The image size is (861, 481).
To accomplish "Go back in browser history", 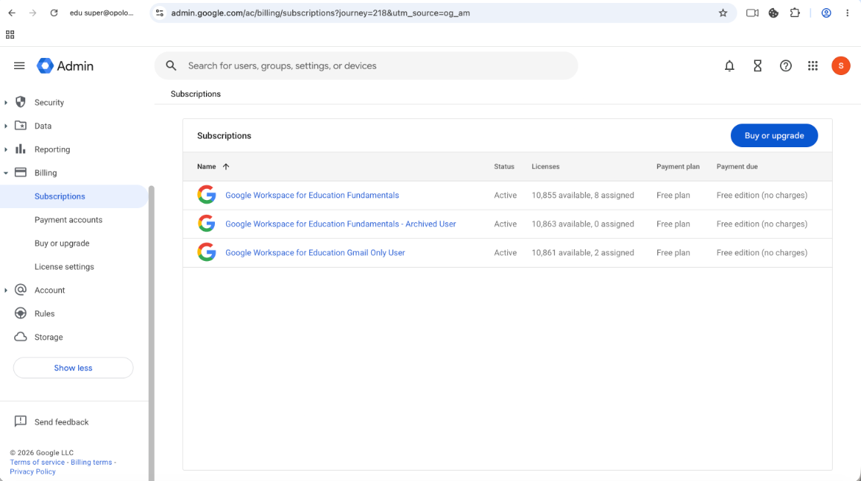I will pyautogui.click(x=12, y=13).
